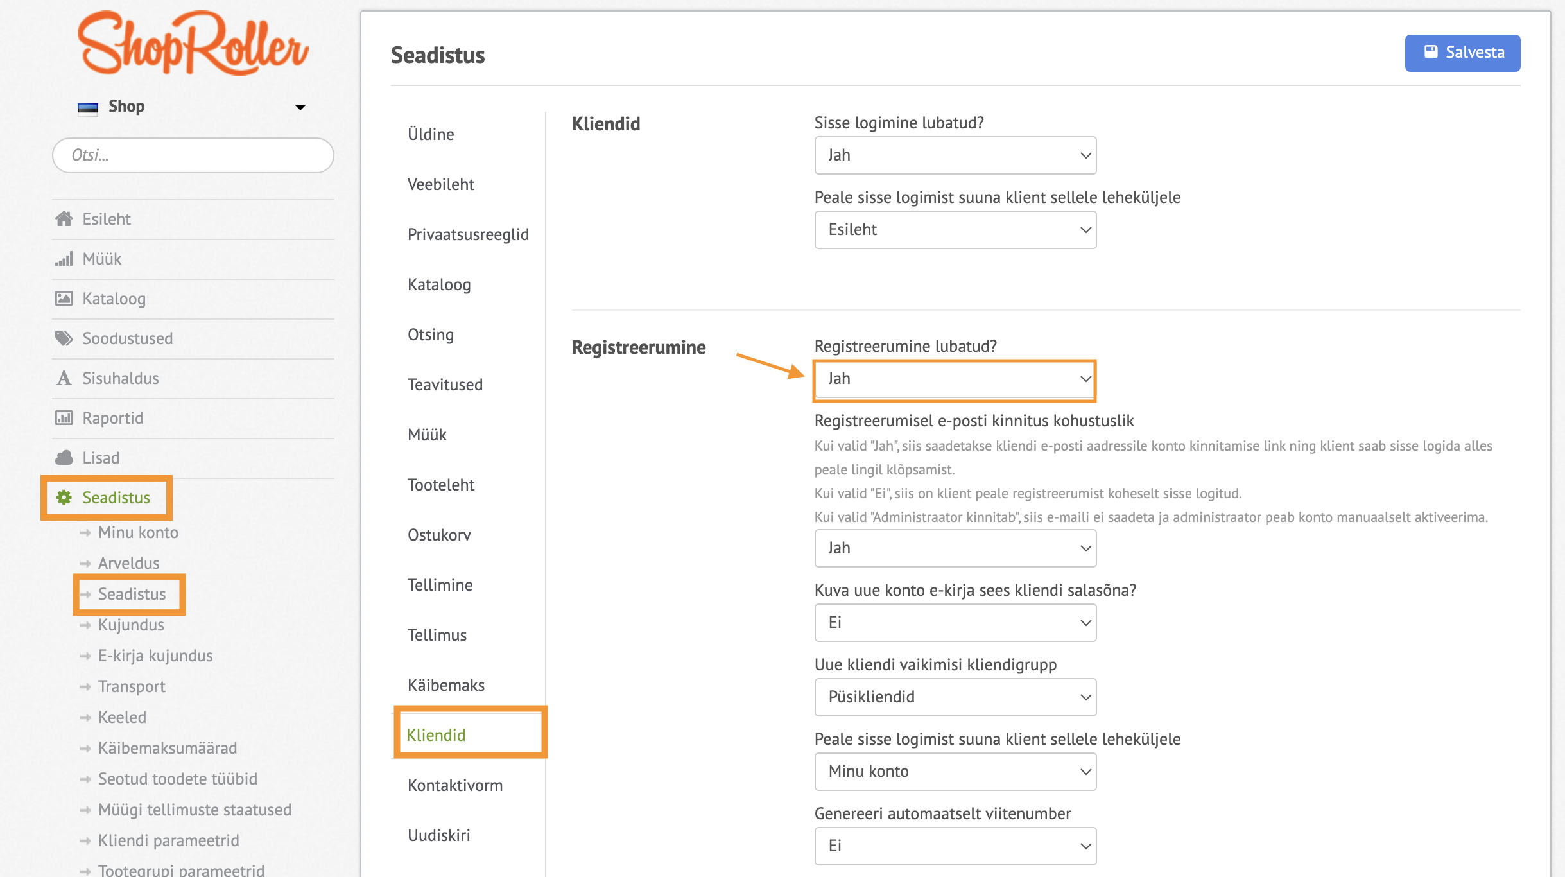Click the ShopRoller logo
This screenshot has height=877, width=1565.
pos(193,44)
